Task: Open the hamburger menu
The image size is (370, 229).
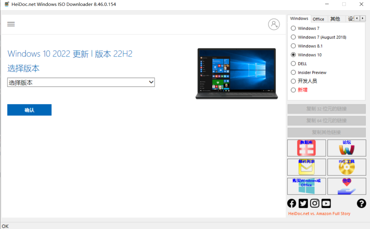Action: [11, 24]
